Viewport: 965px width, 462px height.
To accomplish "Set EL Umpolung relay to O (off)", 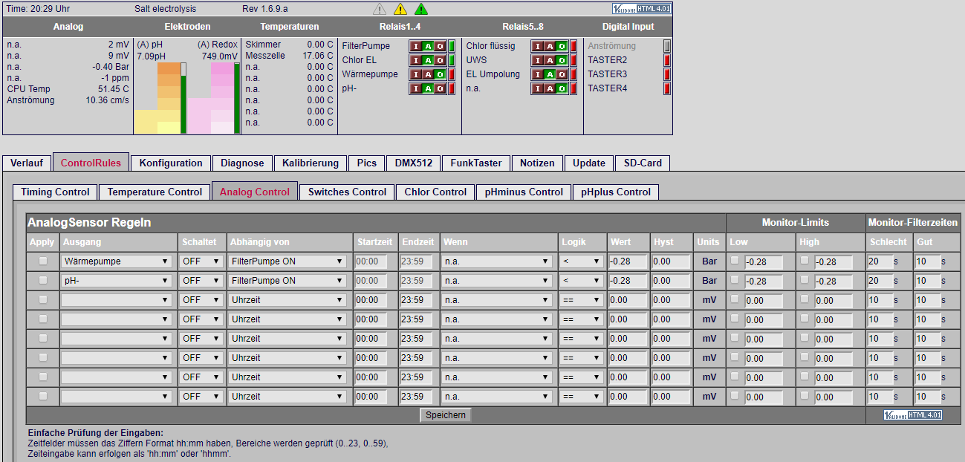I will (x=562, y=74).
